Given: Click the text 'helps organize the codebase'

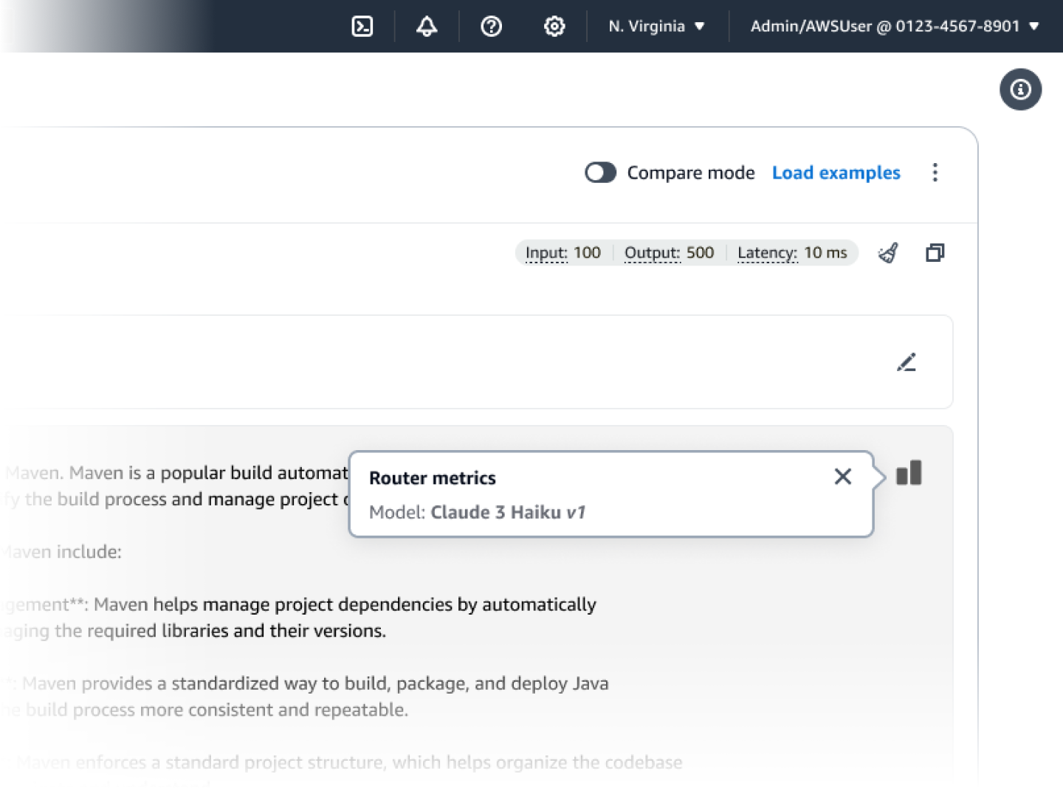Looking at the screenshot, I should [x=564, y=762].
